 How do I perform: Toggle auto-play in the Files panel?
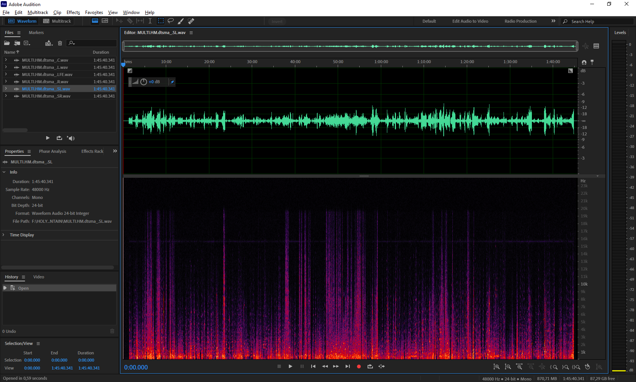coord(71,138)
